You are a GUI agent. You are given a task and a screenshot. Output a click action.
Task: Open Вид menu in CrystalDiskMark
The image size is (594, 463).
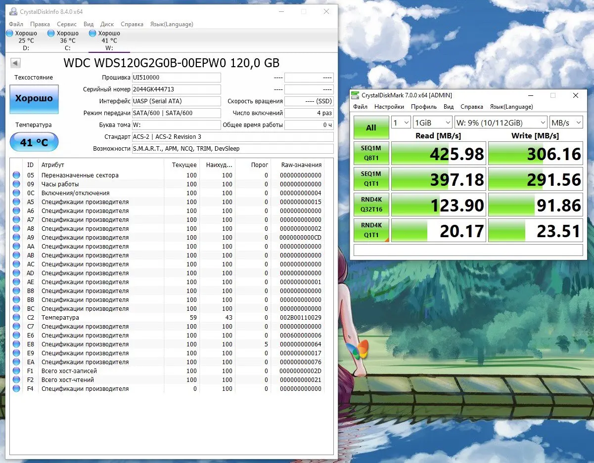coord(449,107)
